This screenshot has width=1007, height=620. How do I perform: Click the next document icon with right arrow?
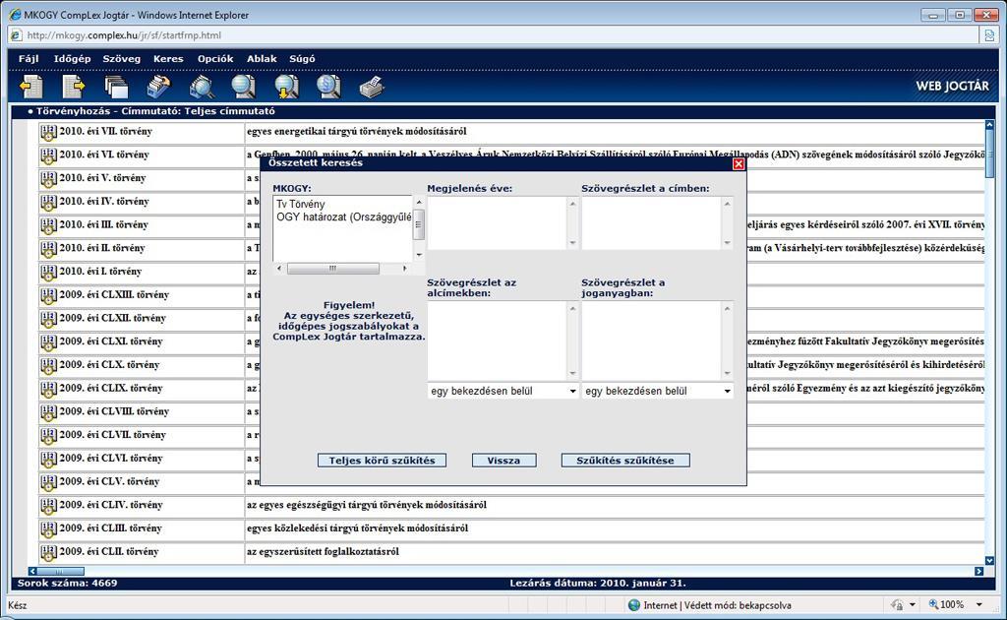tap(73, 86)
